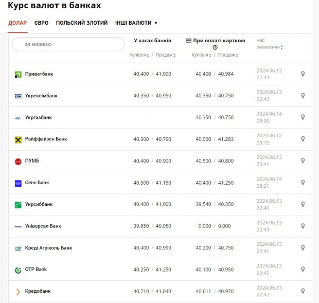
Task: Open the Креді Агріколь Банк link
Action: coord(48,248)
